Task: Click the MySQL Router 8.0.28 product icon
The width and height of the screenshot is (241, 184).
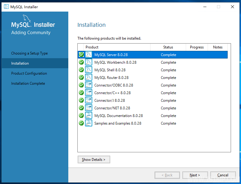Action: (x=89, y=77)
